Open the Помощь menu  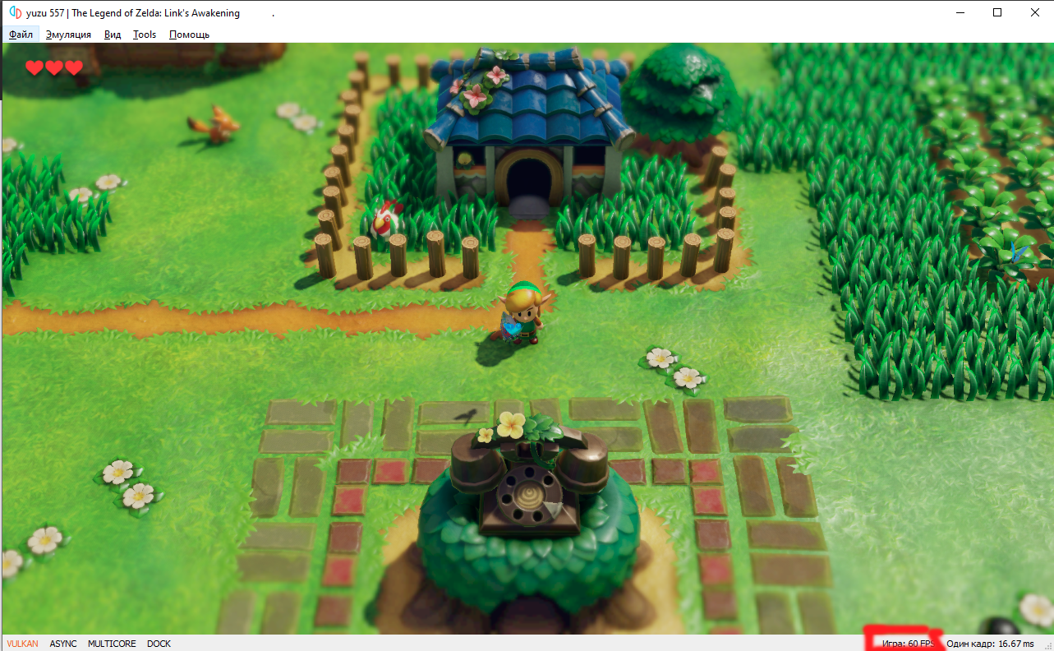pyautogui.click(x=189, y=35)
